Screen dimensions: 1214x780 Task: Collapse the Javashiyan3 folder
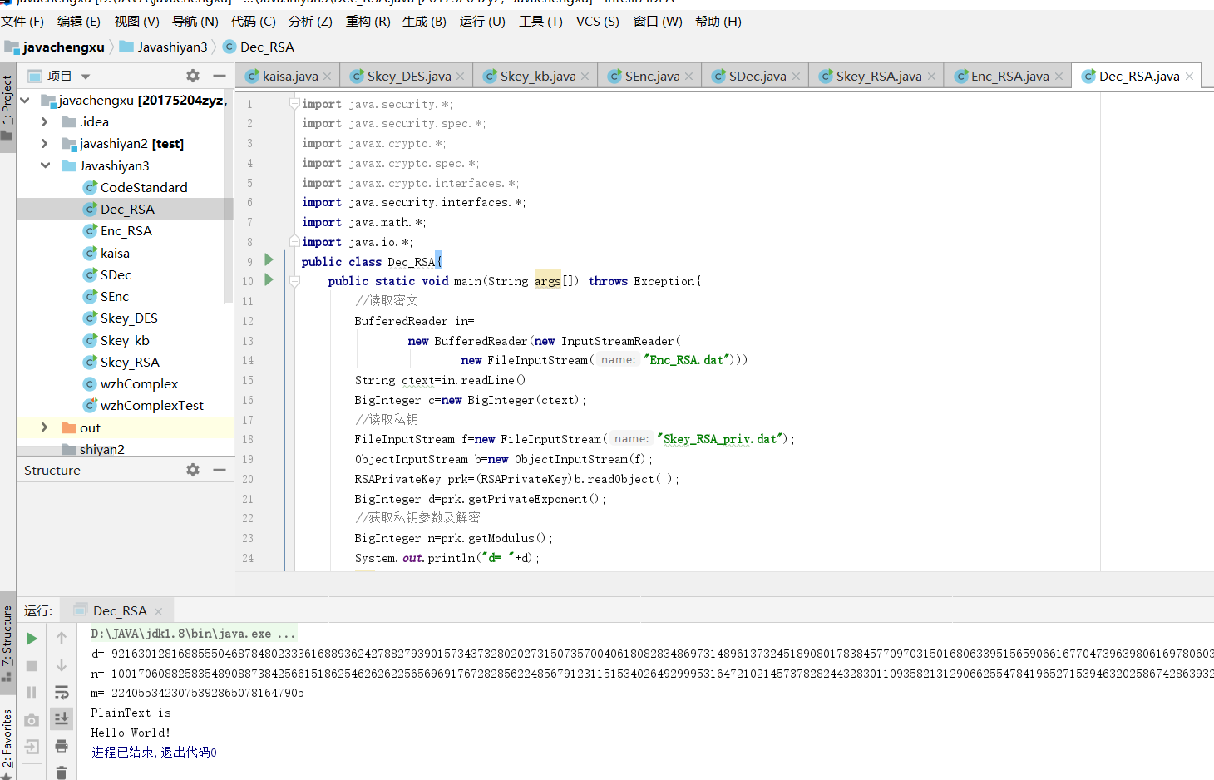[45, 165]
